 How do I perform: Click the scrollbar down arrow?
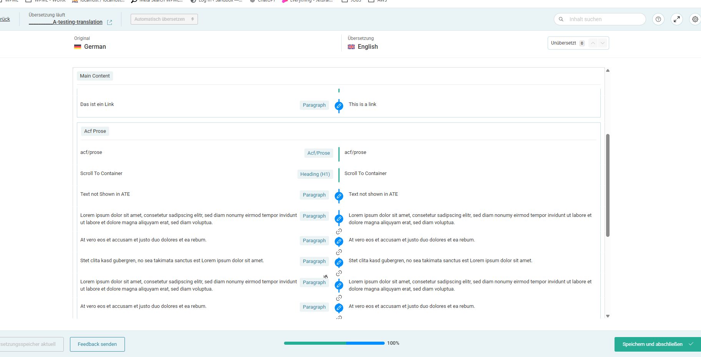click(x=608, y=316)
